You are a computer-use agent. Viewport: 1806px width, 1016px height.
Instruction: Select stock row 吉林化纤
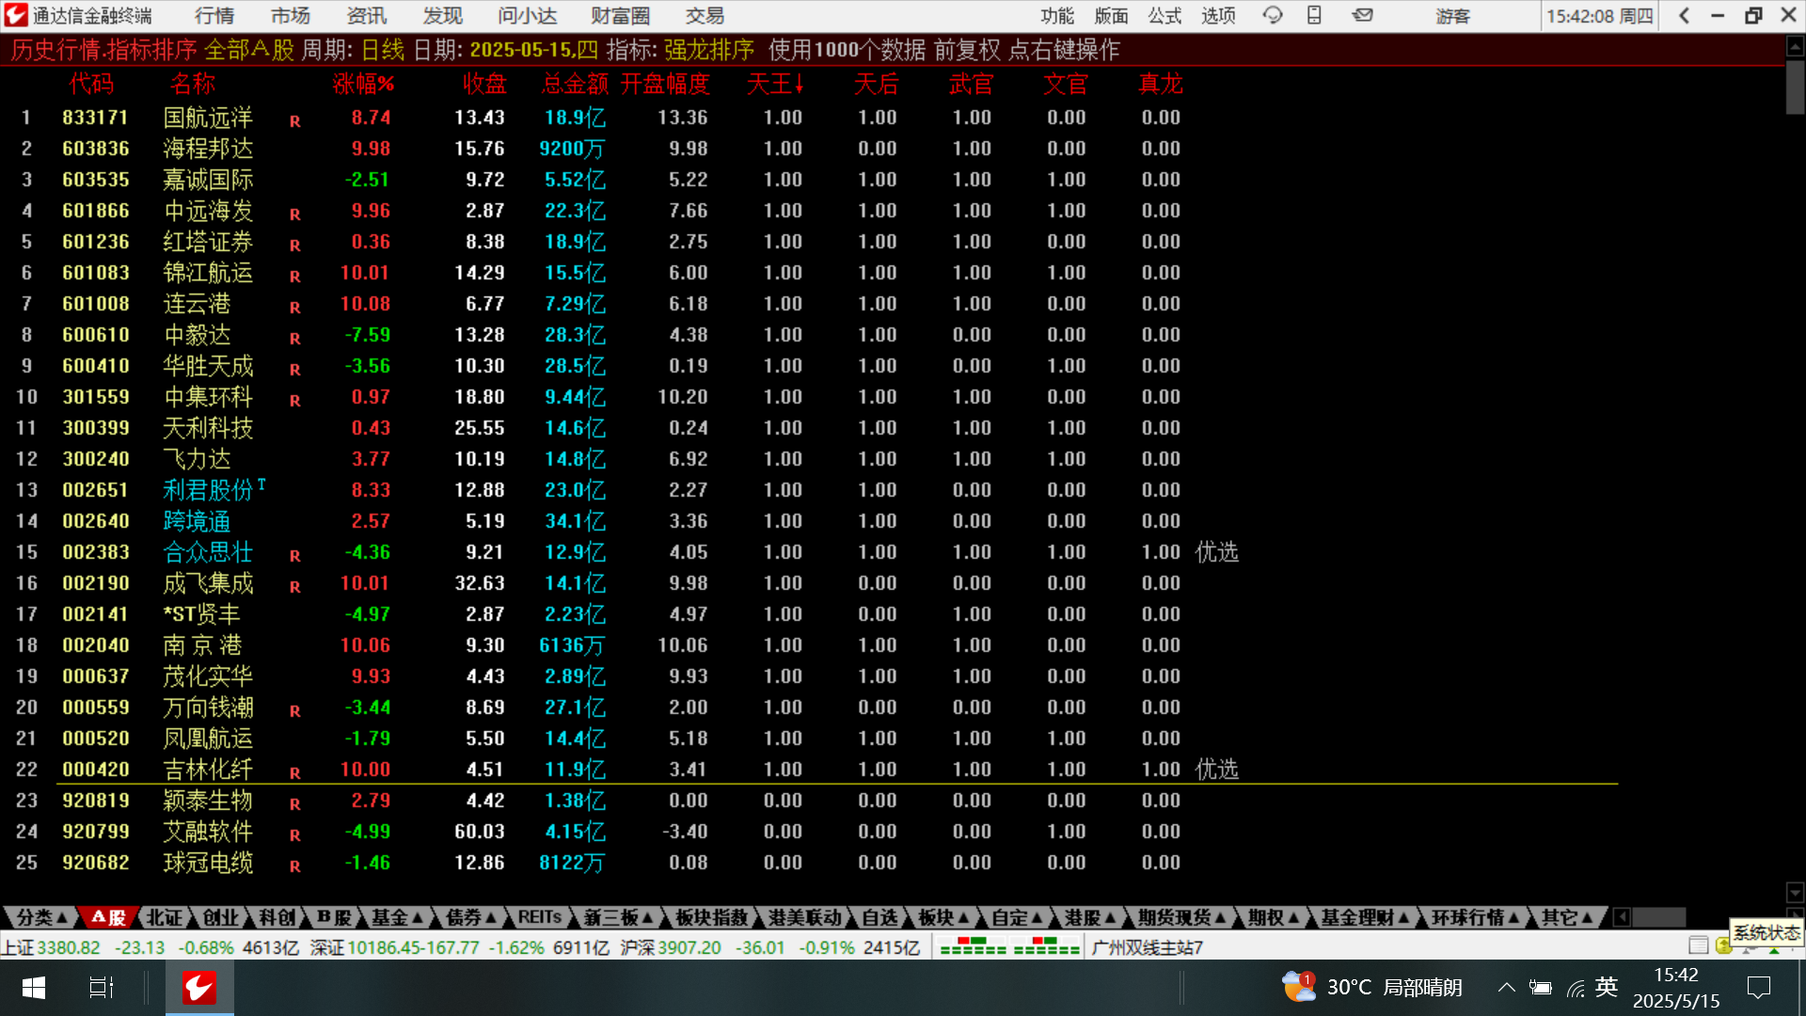click(208, 770)
